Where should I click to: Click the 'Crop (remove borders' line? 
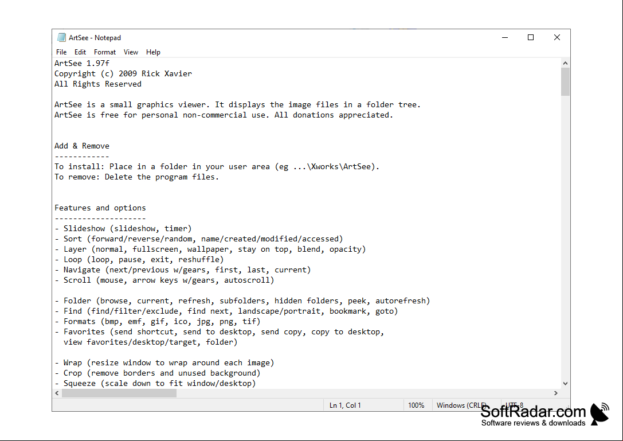coord(158,373)
